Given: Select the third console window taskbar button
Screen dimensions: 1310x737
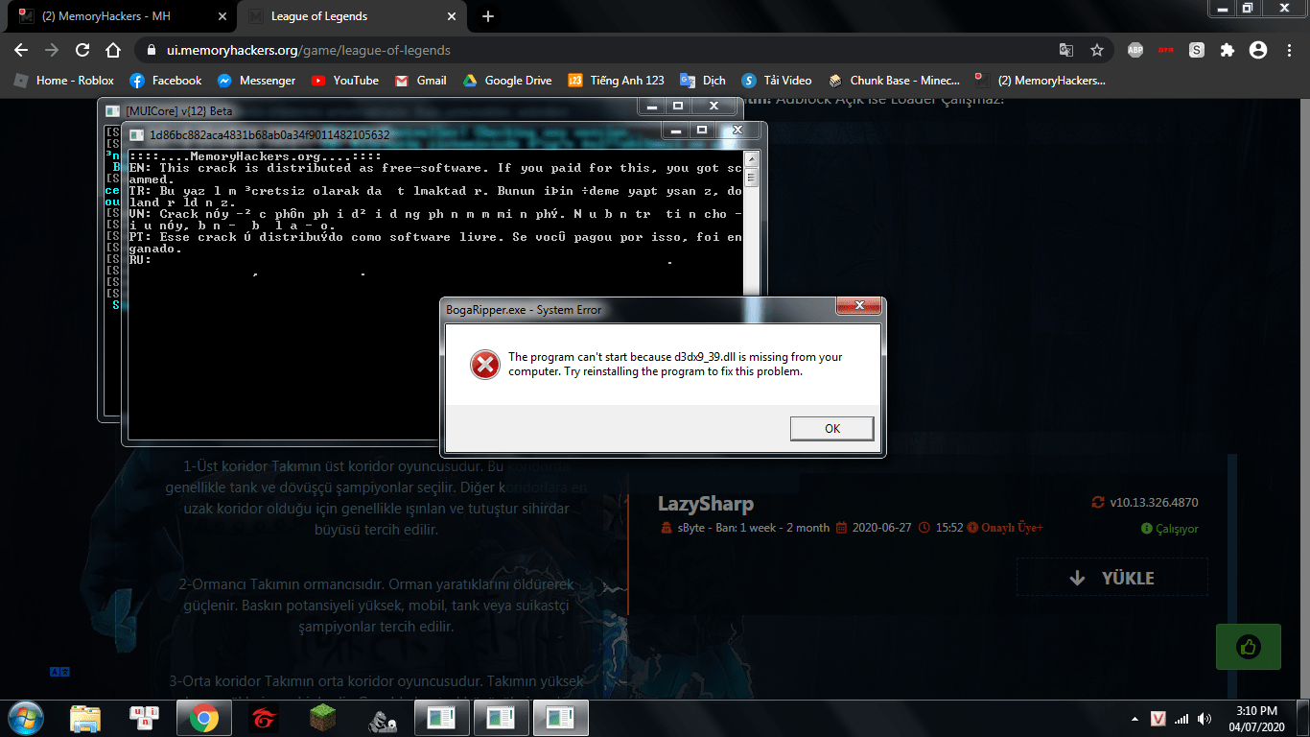Looking at the screenshot, I should [561, 718].
